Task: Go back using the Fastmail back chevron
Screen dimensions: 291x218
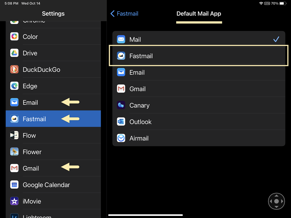Action: pyautogui.click(x=113, y=13)
